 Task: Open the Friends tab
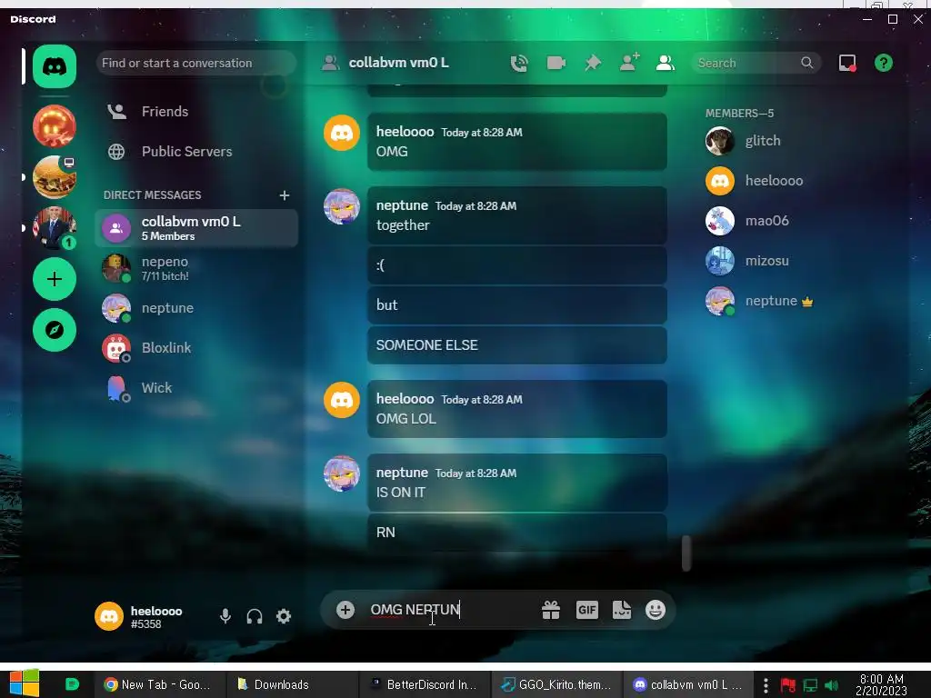pyautogui.click(x=196, y=112)
